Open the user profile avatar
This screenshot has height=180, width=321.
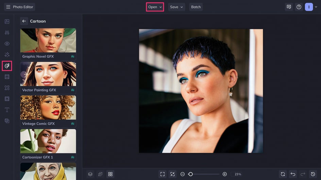(309, 7)
